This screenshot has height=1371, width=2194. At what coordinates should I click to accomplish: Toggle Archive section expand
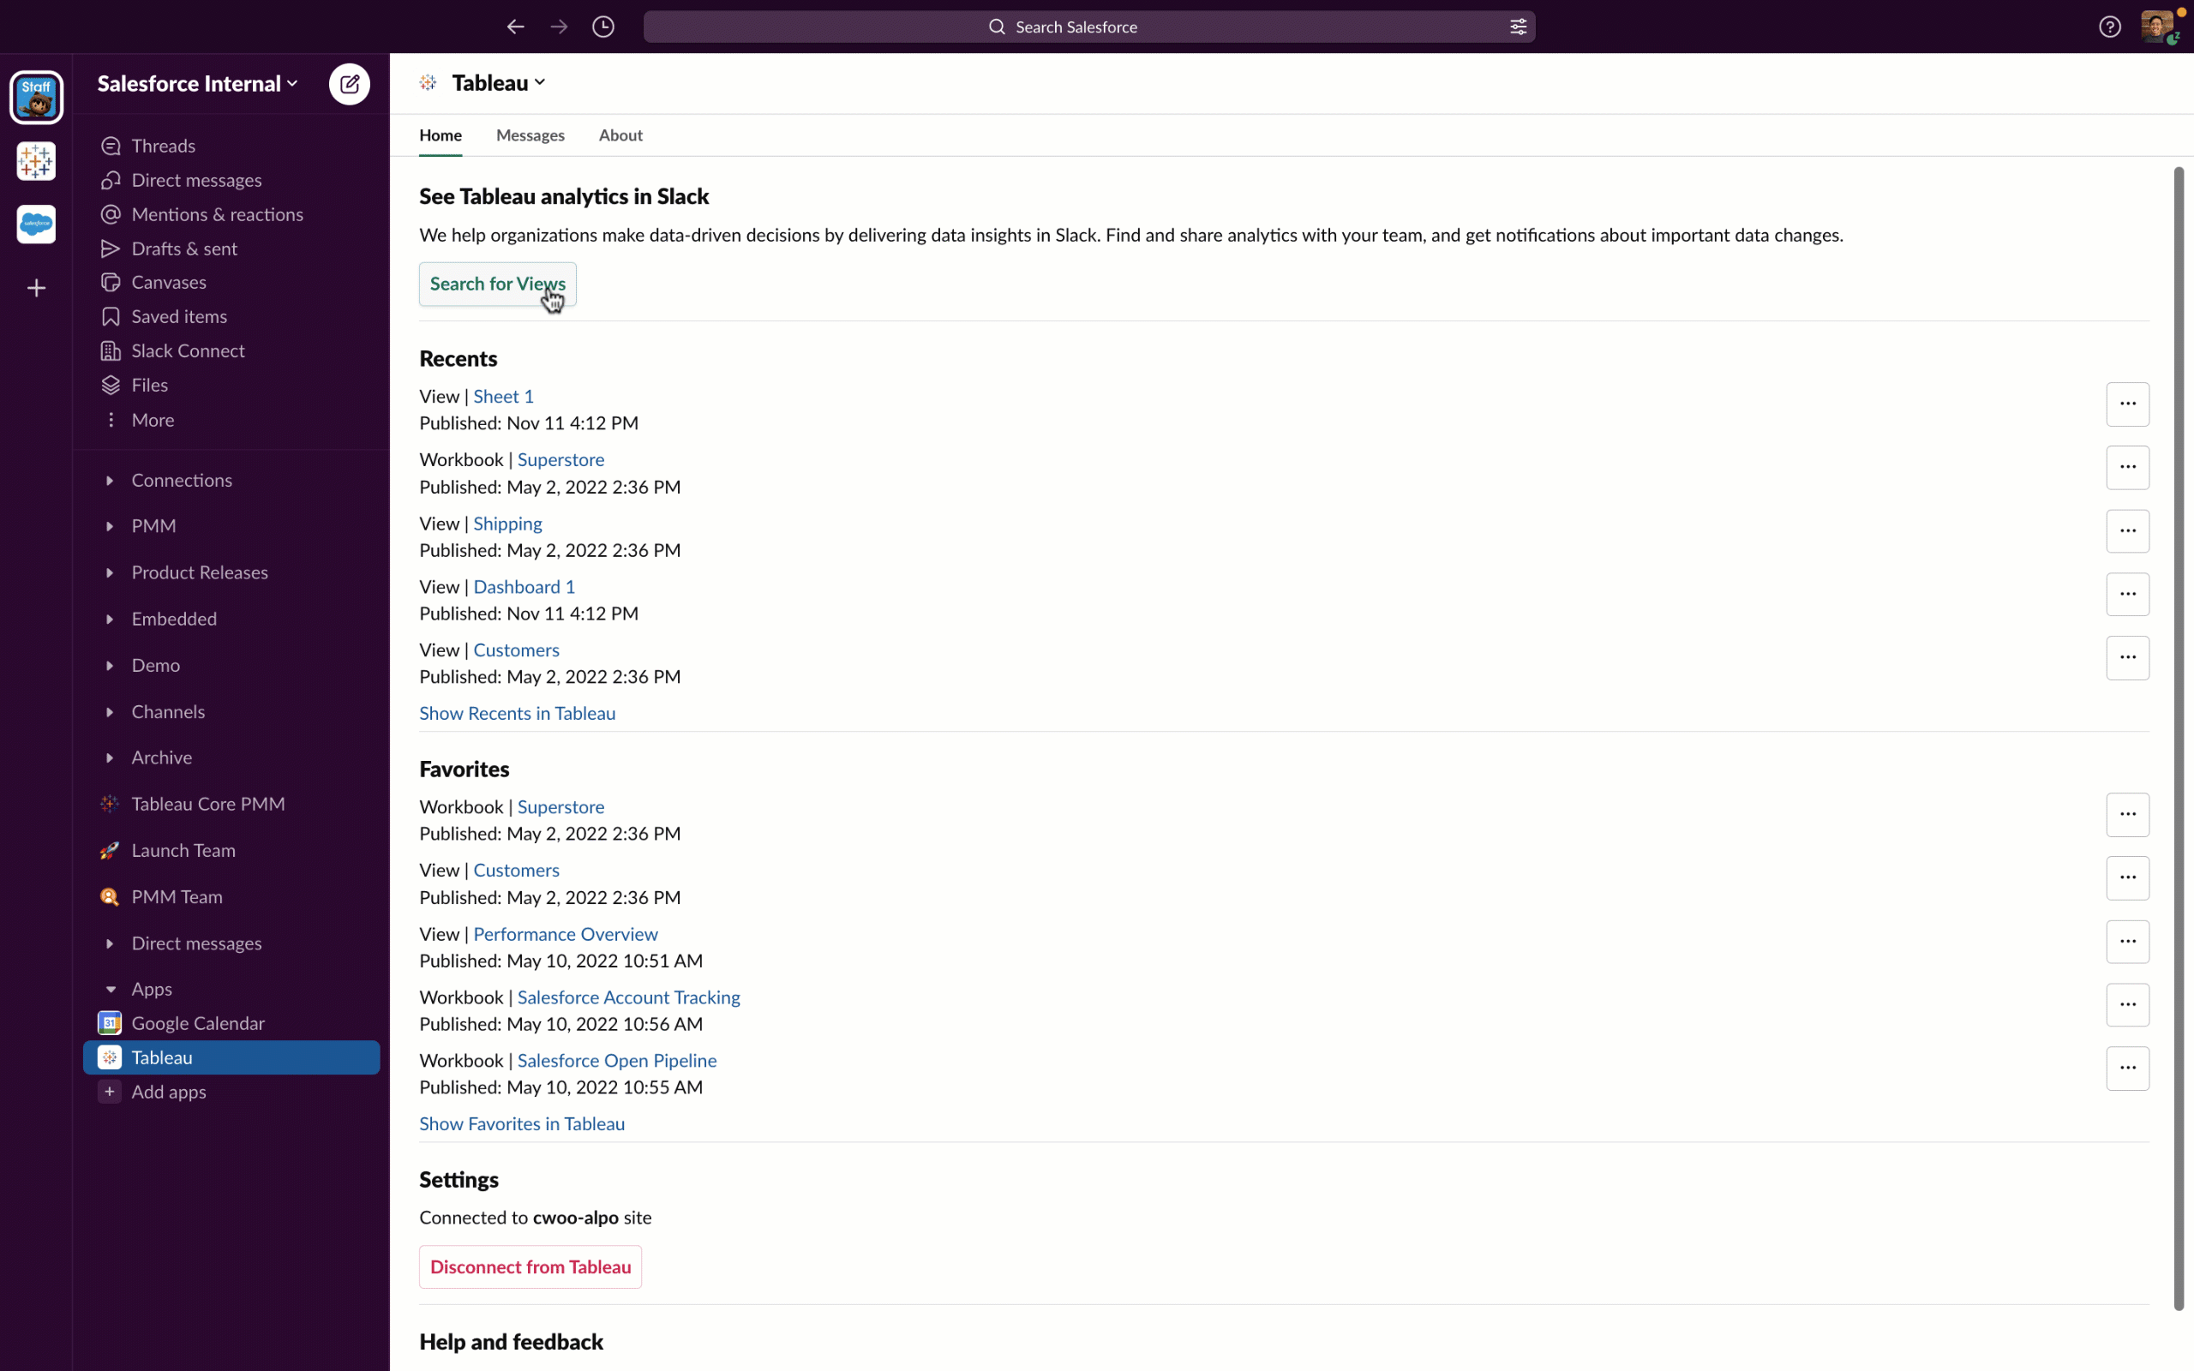click(105, 757)
